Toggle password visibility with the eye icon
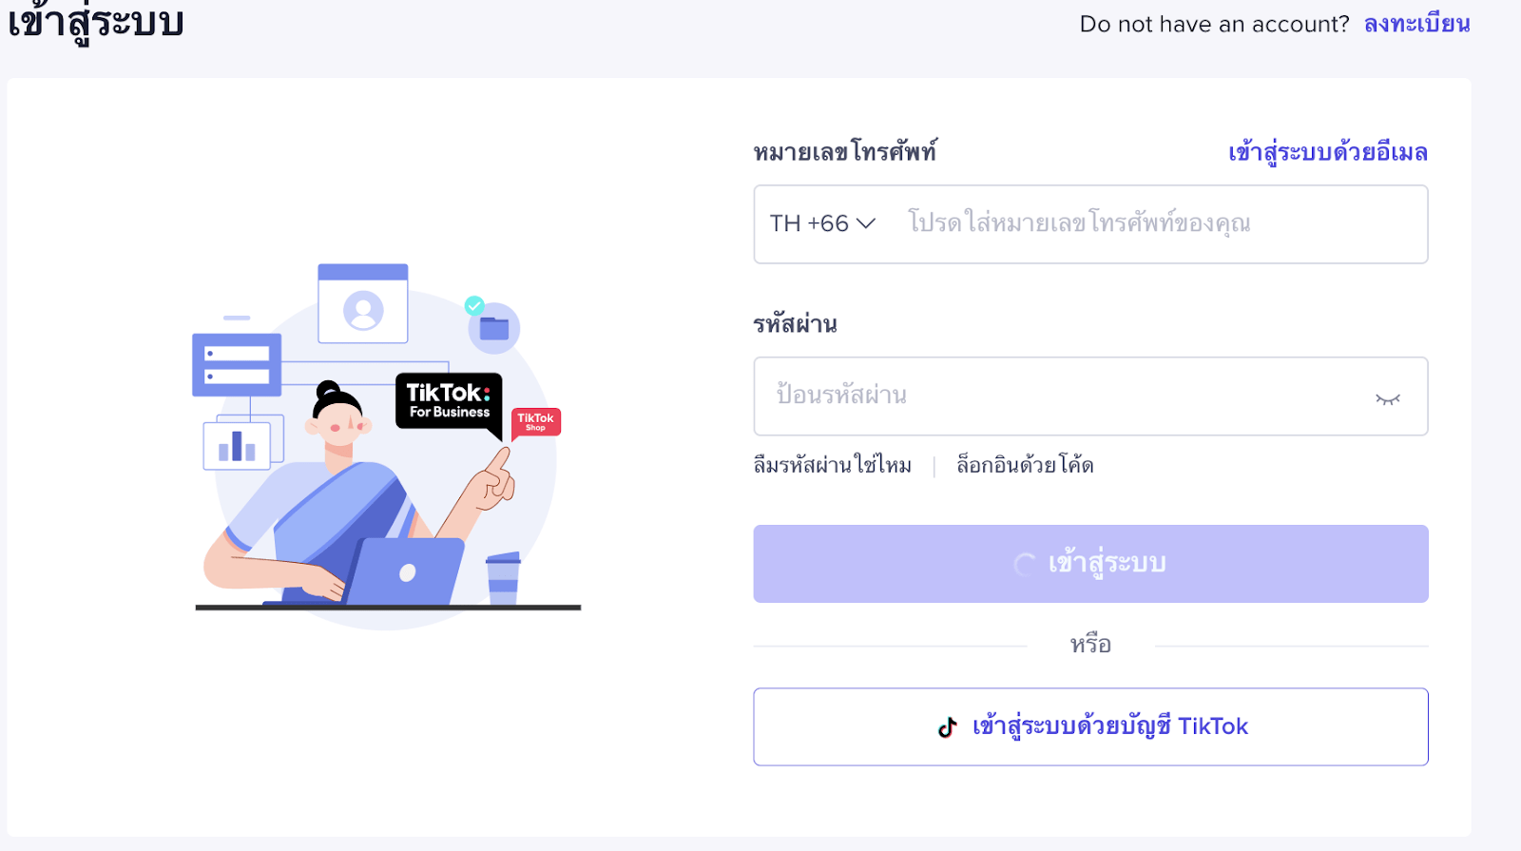 [x=1388, y=398]
